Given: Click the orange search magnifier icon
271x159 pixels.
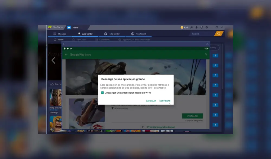Looking at the screenshot, I should (219, 34).
